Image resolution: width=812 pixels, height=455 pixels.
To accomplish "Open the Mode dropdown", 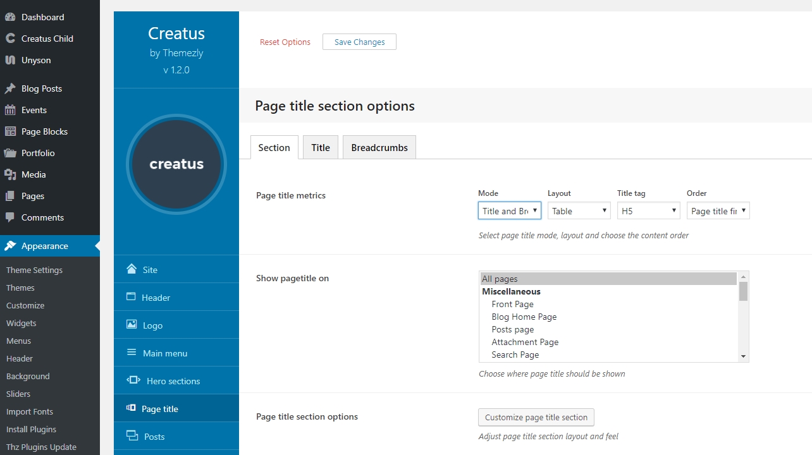I will [509, 211].
